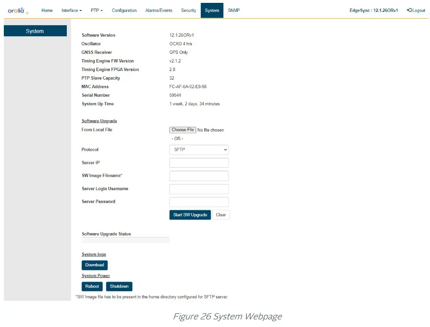430x327 pixels.
Task: Download the system logs
Action: click(x=94, y=265)
